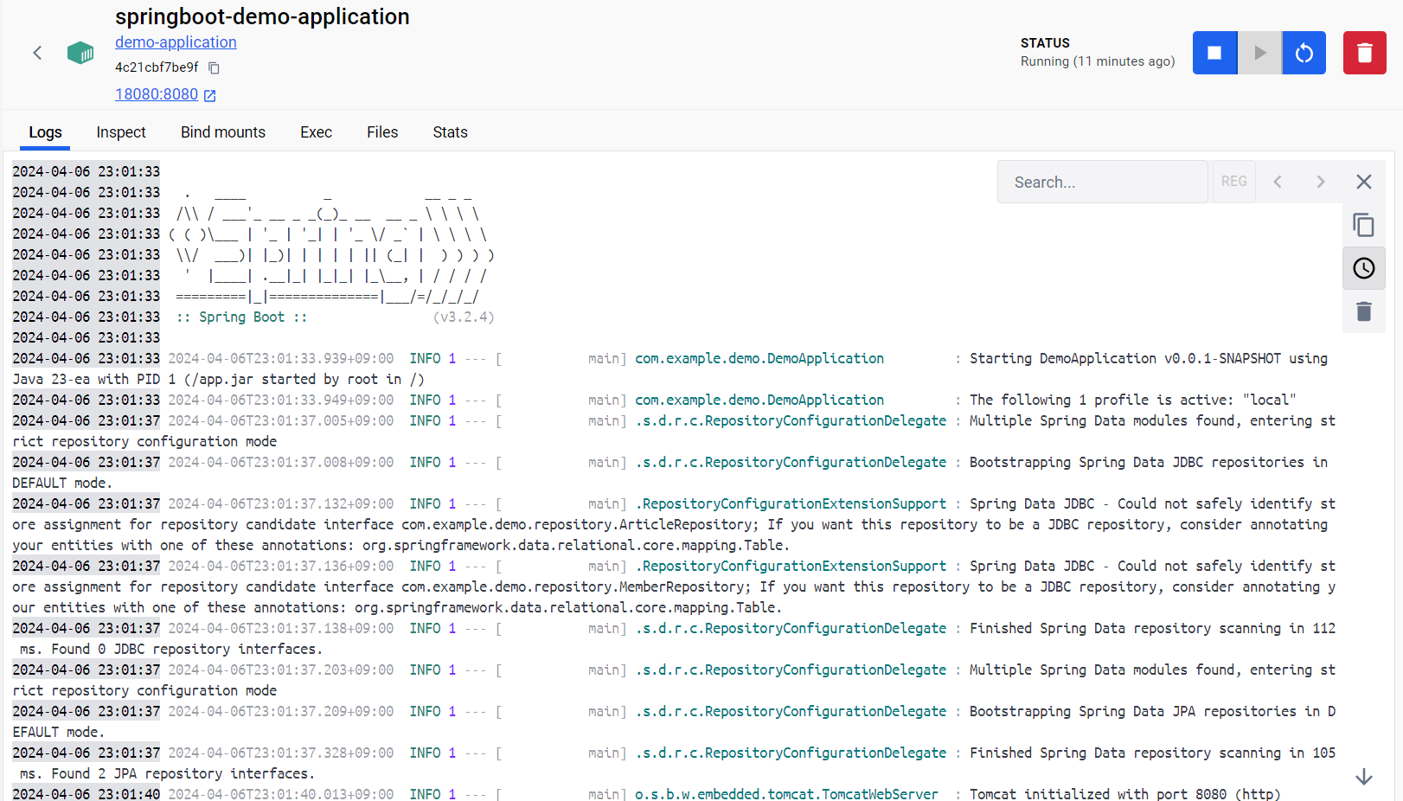Go to next search match
This screenshot has width=1403, height=801.
tap(1321, 182)
